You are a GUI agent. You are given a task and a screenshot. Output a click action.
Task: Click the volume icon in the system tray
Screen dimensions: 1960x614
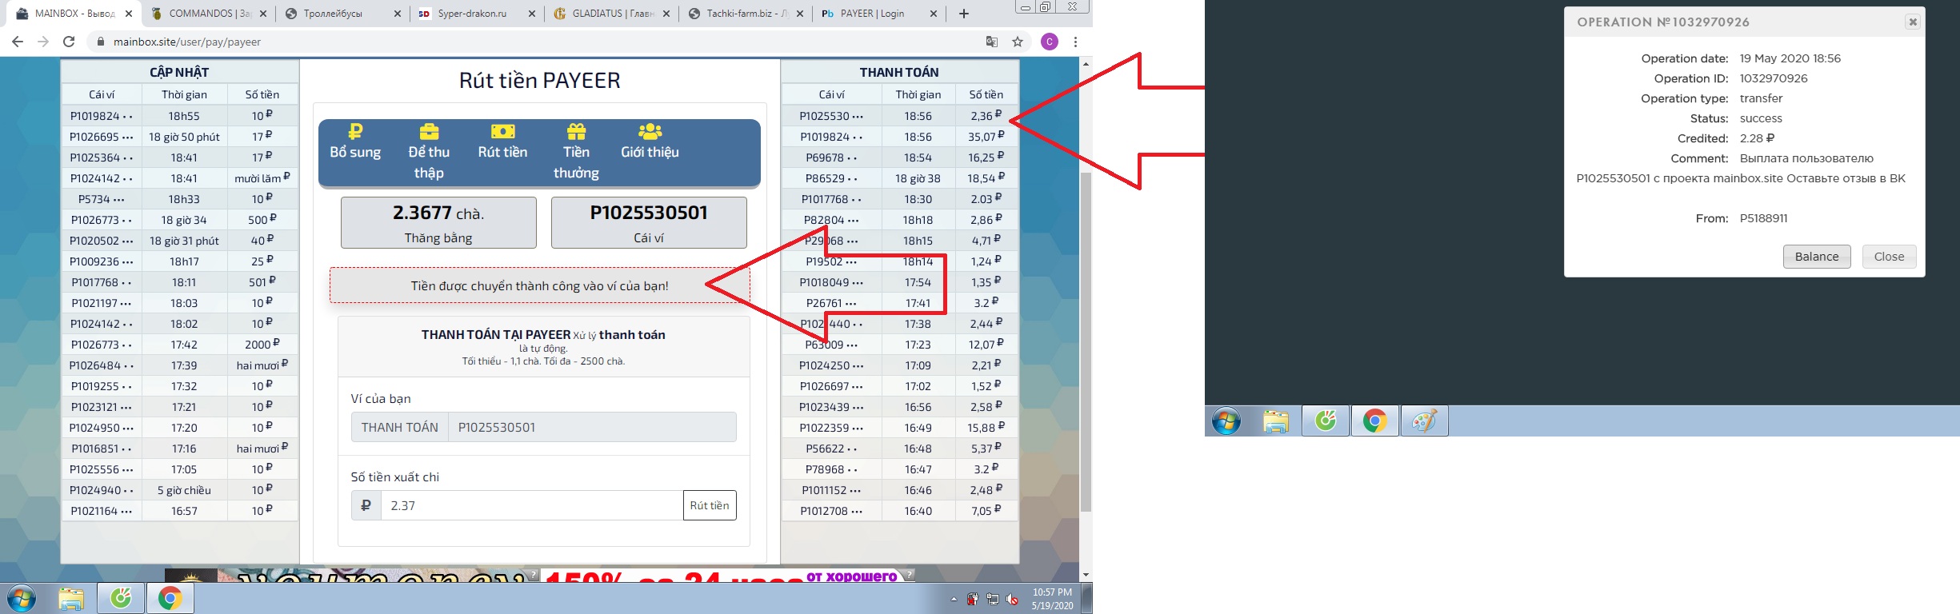[1012, 599]
